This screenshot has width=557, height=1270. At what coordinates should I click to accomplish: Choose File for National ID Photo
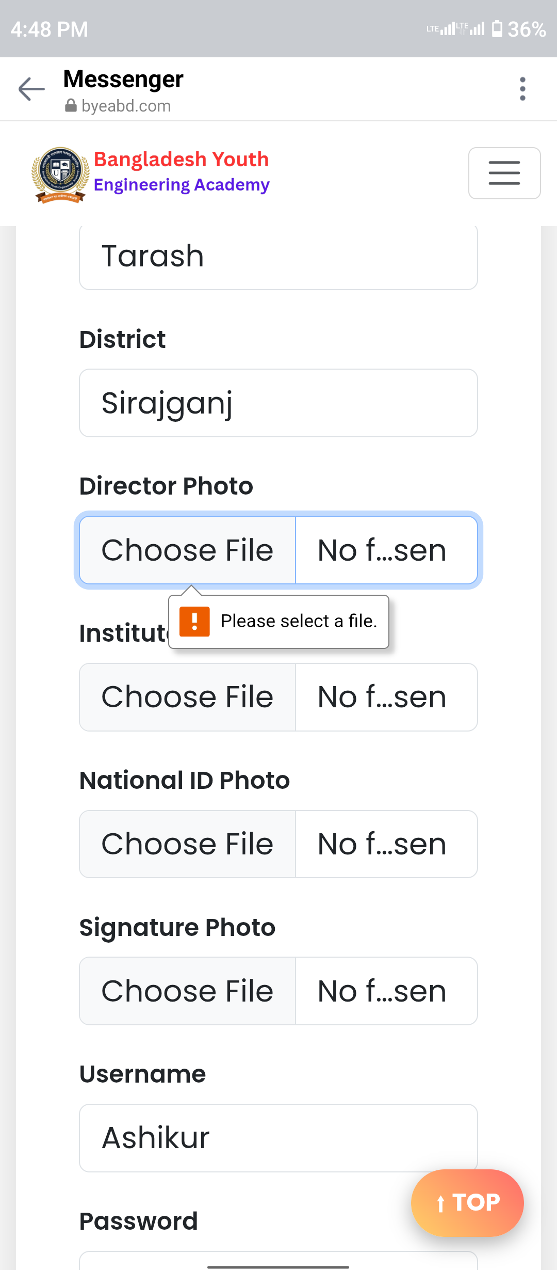[188, 844]
